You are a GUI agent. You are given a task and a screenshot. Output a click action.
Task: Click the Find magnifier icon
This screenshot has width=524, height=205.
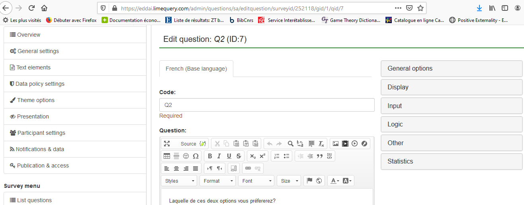[x=291, y=144]
